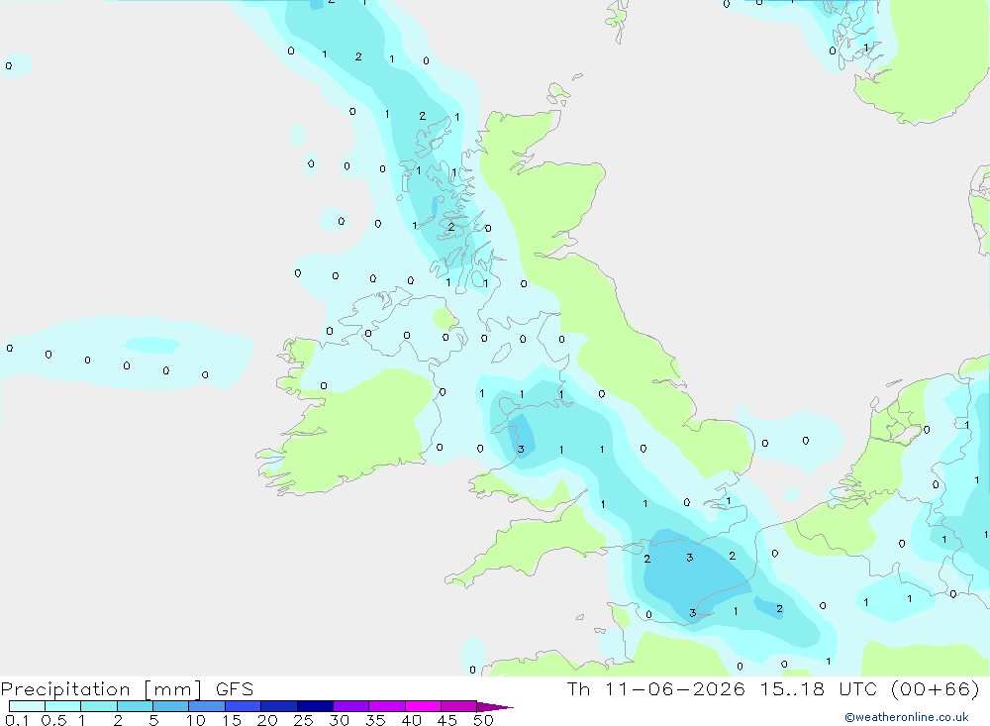Click the '45' legend scale label
Image resolution: width=990 pixels, height=726 pixels.
click(447, 720)
